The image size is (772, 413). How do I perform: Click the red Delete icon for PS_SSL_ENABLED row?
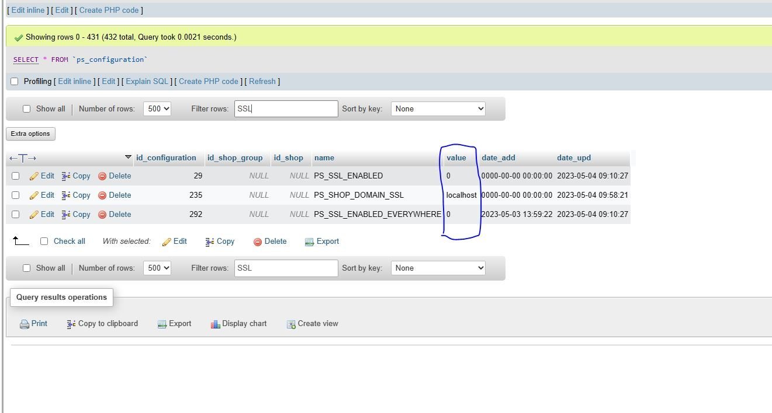click(102, 176)
